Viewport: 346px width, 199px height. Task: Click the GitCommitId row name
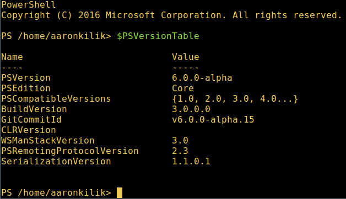pyautogui.click(x=31, y=120)
